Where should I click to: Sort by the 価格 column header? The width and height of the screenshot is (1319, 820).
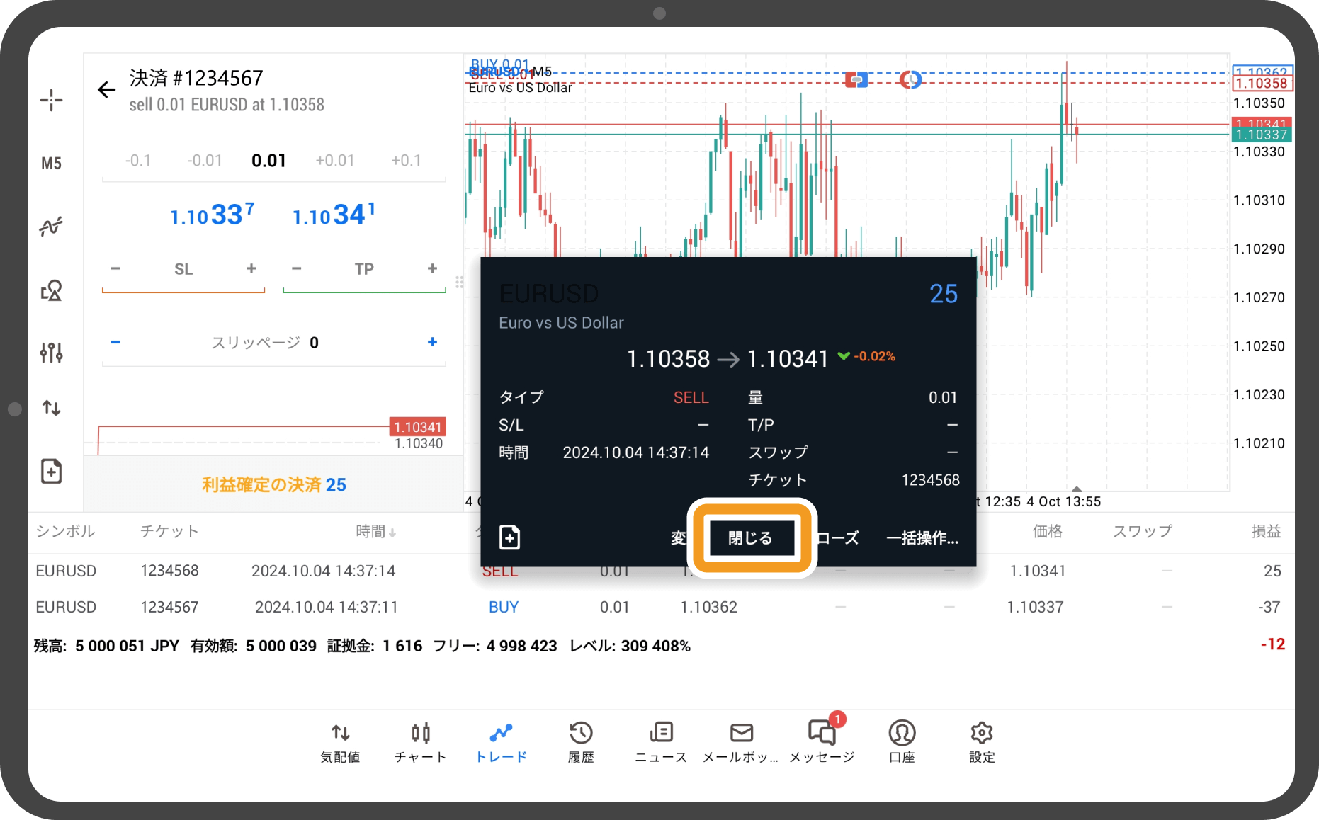(1047, 531)
